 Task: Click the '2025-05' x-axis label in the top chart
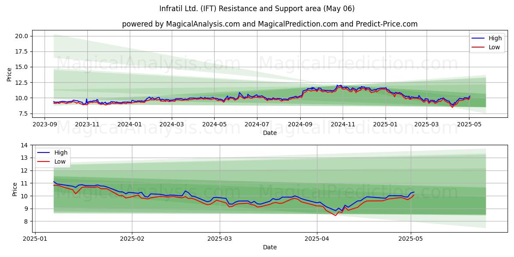469,125
